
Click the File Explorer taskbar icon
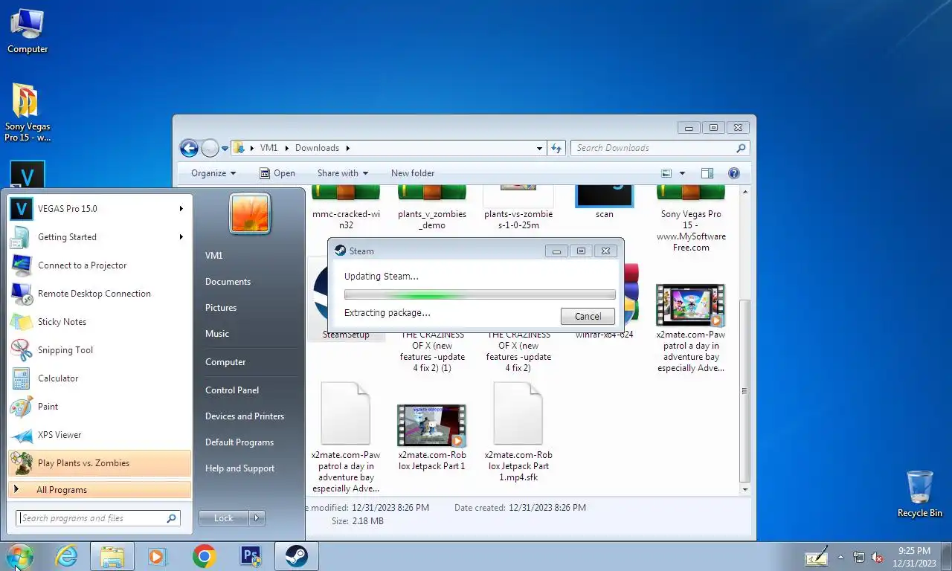pyautogui.click(x=112, y=556)
